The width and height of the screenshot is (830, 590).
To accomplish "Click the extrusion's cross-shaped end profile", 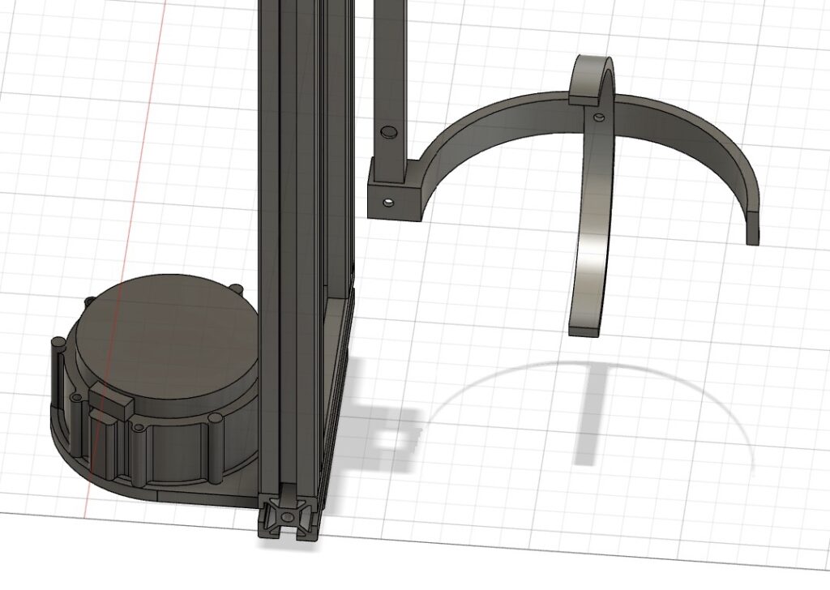I will (287, 515).
